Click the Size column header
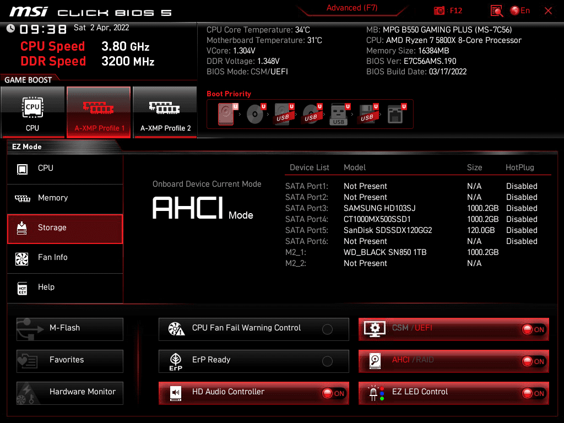 tap(474, 167)
